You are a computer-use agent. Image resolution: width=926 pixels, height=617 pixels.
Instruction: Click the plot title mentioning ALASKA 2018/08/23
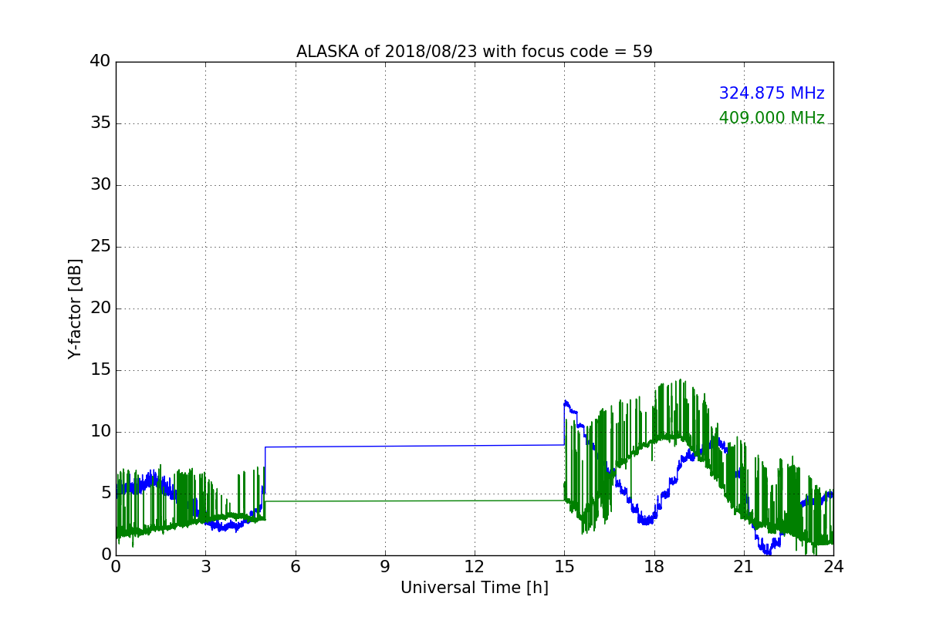tap(475, 52)
